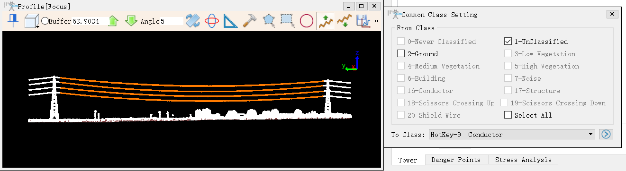The image size is (626, 171).
Task: Click the blue rotate profile icon
Action: [193, 21]
